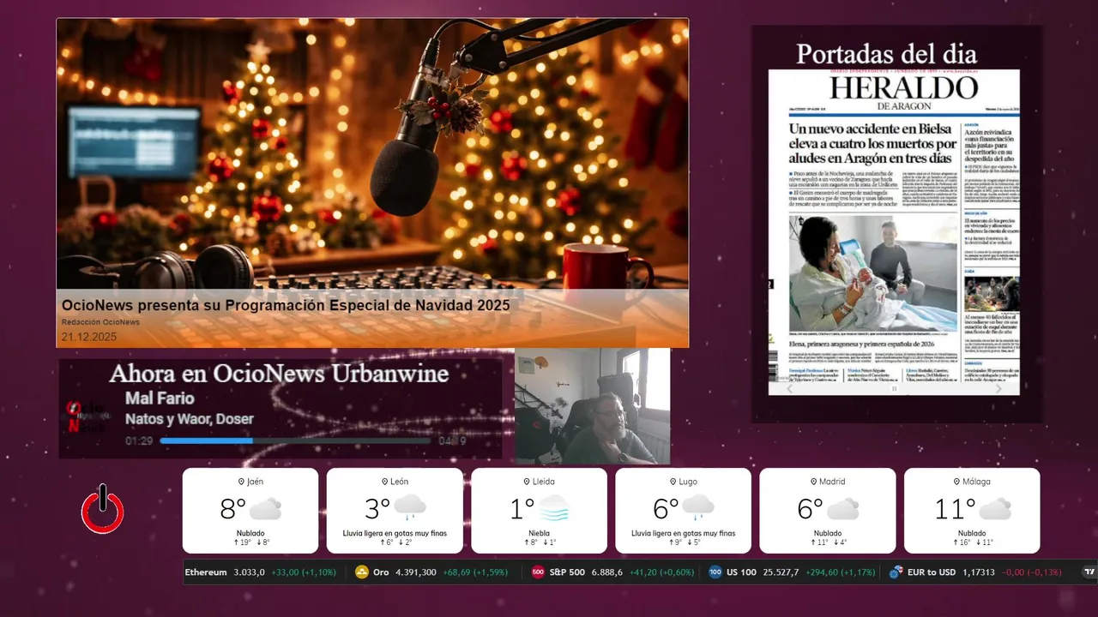
Task: Click the 3° temperature for León
Action: click(377, 509)
